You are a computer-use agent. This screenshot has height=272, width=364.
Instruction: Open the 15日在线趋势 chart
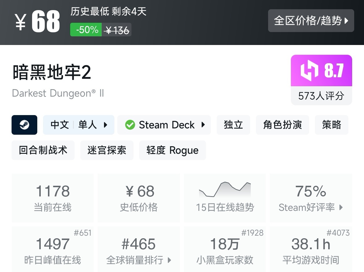click(225, 198)
